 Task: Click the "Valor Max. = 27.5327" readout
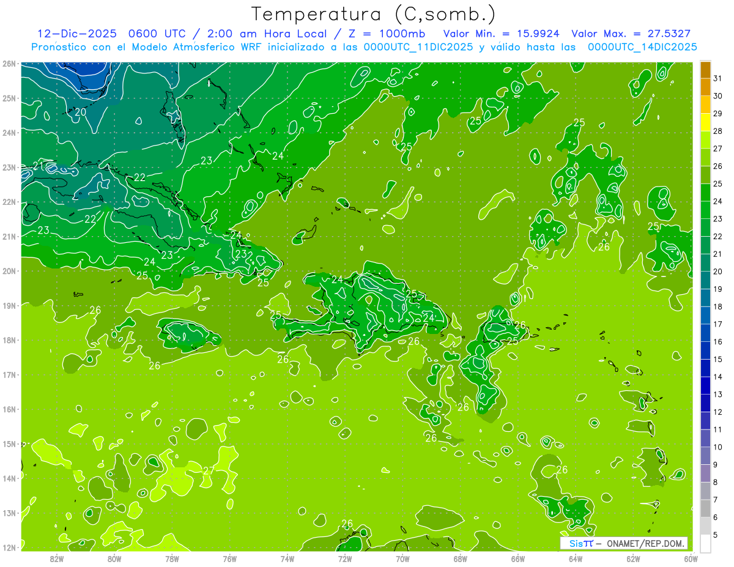click(x=632, y=34)
